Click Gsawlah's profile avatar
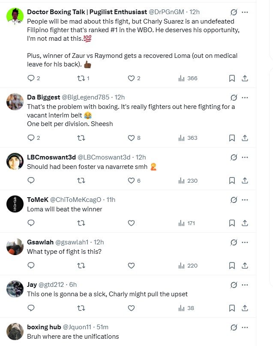 [15, 246]
